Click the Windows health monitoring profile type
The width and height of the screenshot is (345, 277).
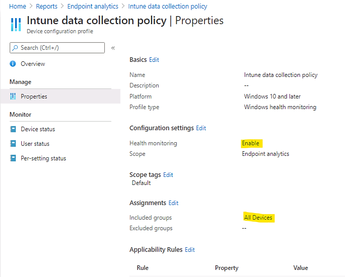280,107
